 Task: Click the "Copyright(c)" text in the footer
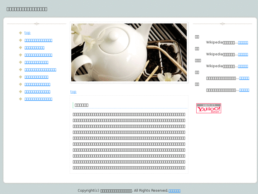click(x=88, y=190)
